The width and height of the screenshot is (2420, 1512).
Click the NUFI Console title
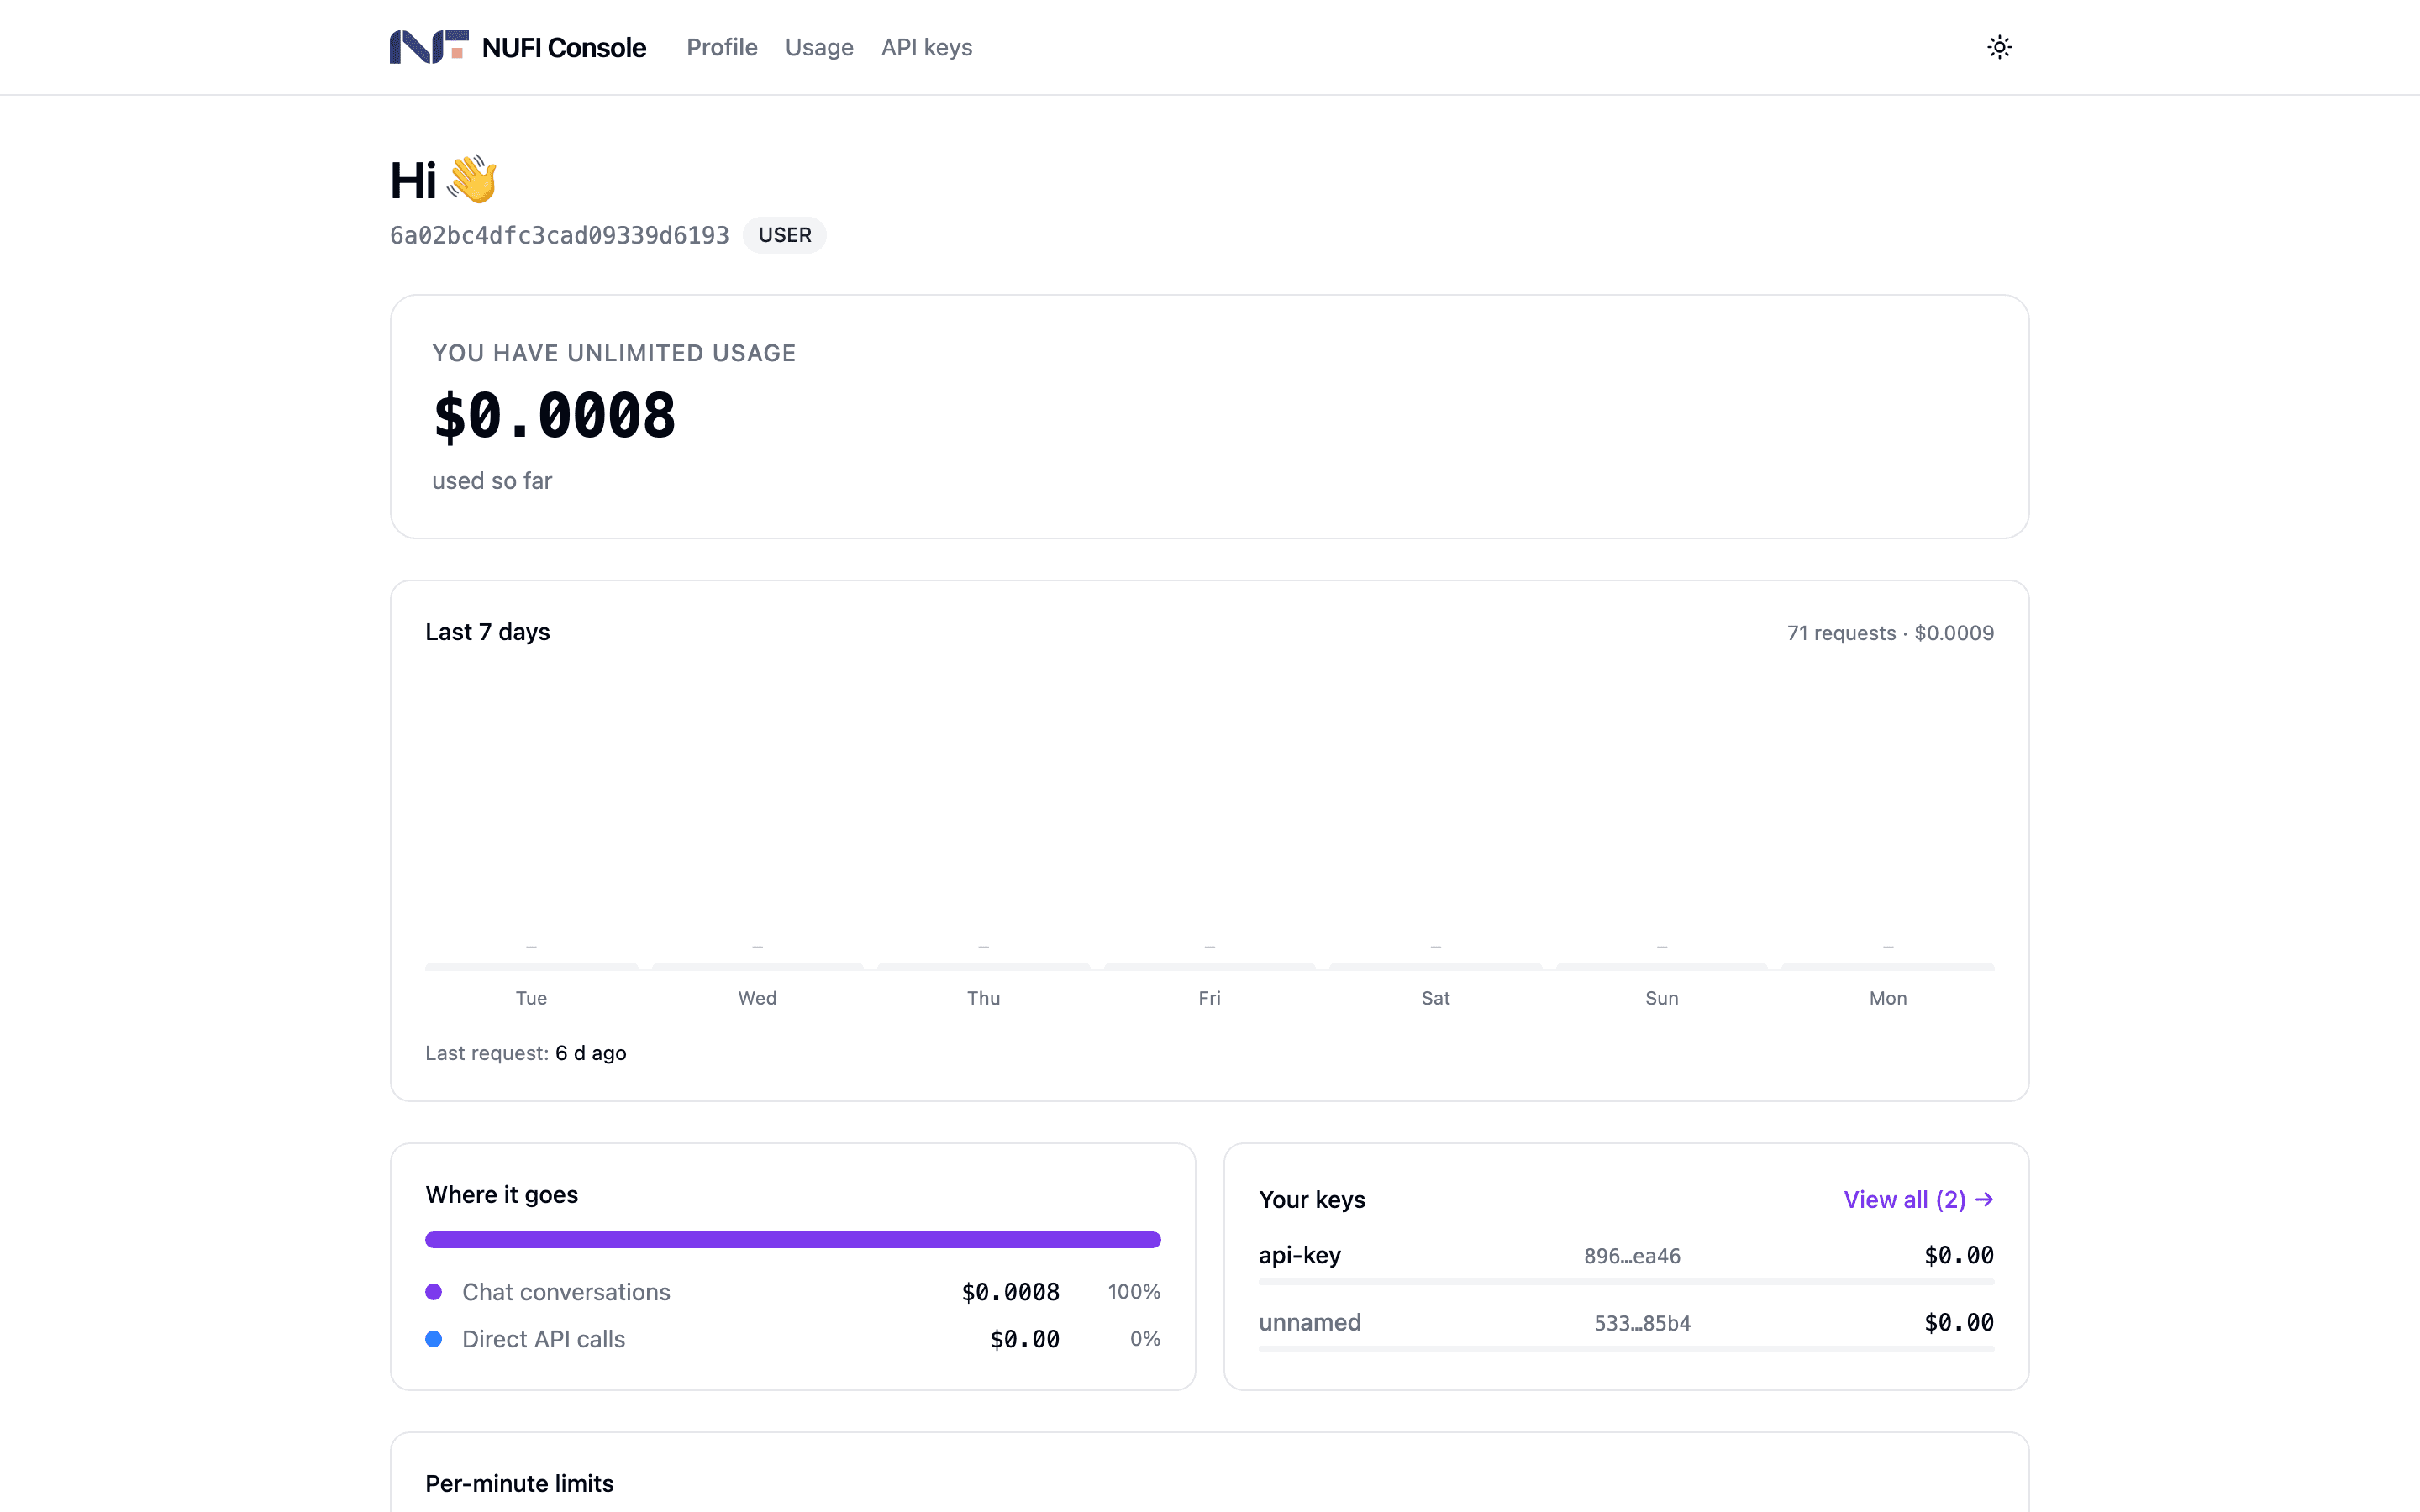tap(564, 47)
